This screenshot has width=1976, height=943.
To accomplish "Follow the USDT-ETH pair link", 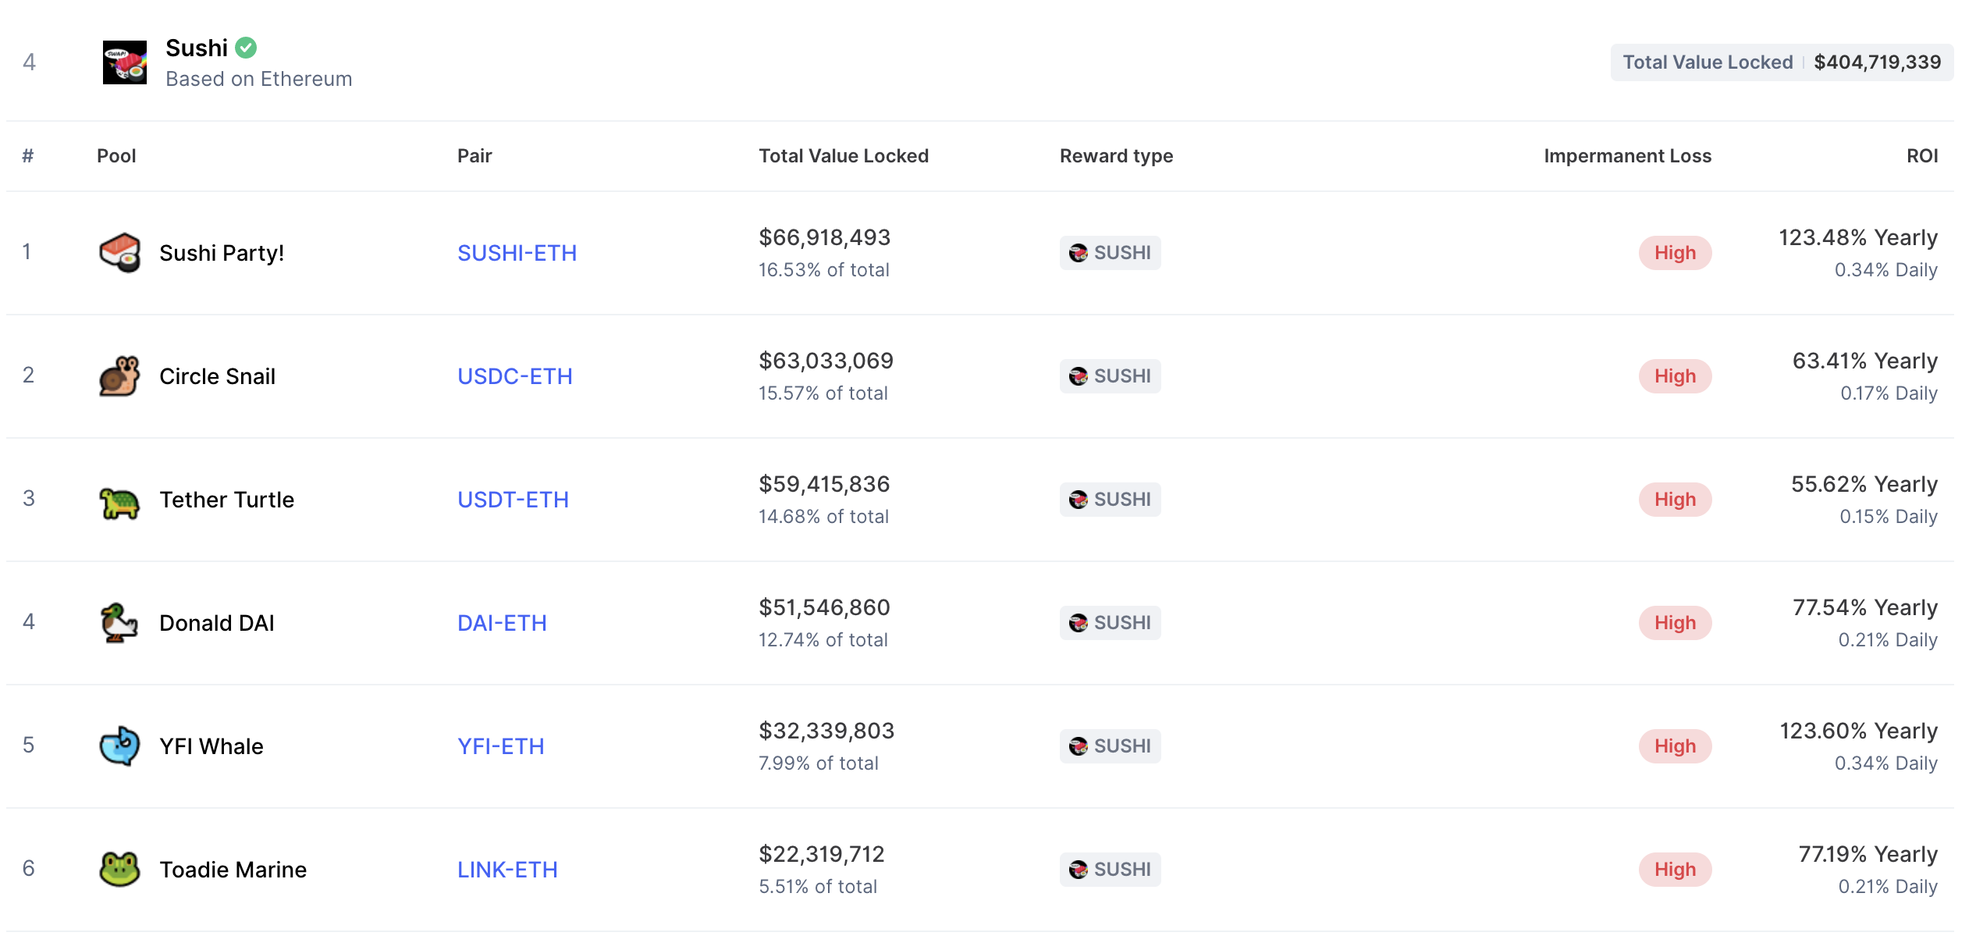I will (513, 500).
